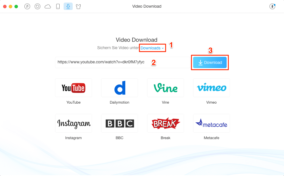Click the video URL input field
The height and width of the screenshot is (176, 284).
(x=123, y=62)
